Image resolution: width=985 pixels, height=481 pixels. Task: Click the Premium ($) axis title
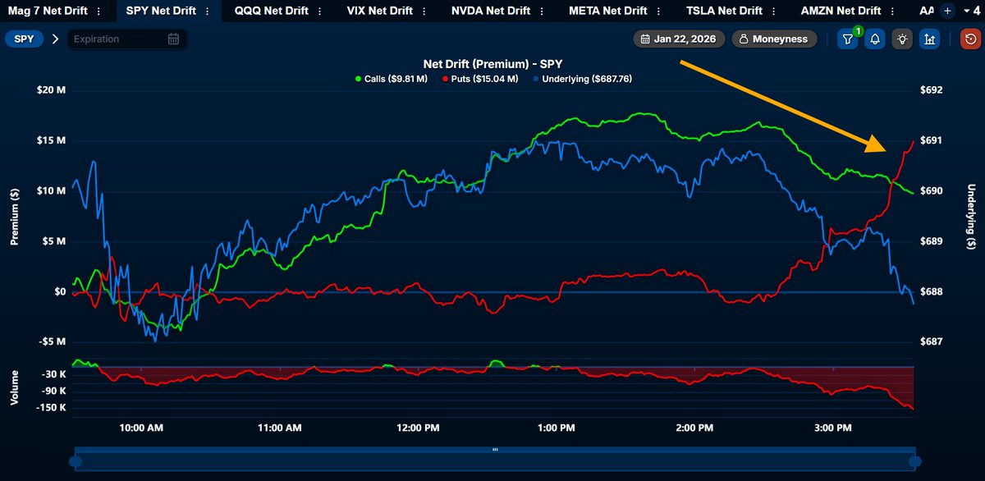point(14,215)
